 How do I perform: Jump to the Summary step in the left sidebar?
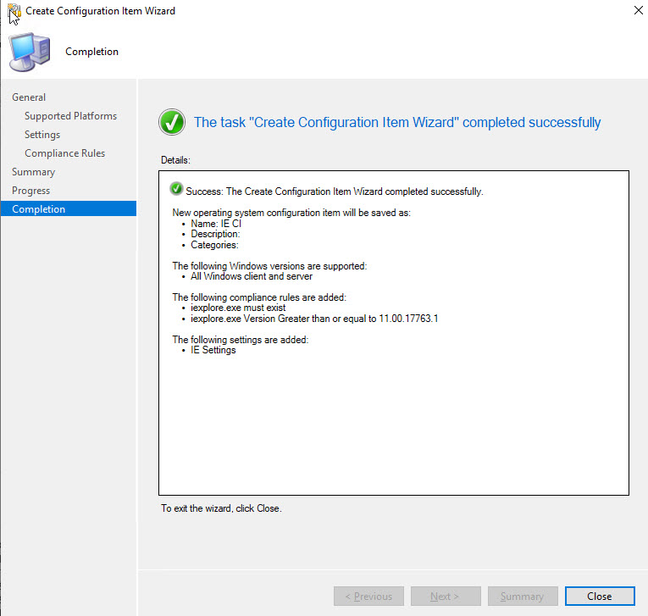[33, 172]
